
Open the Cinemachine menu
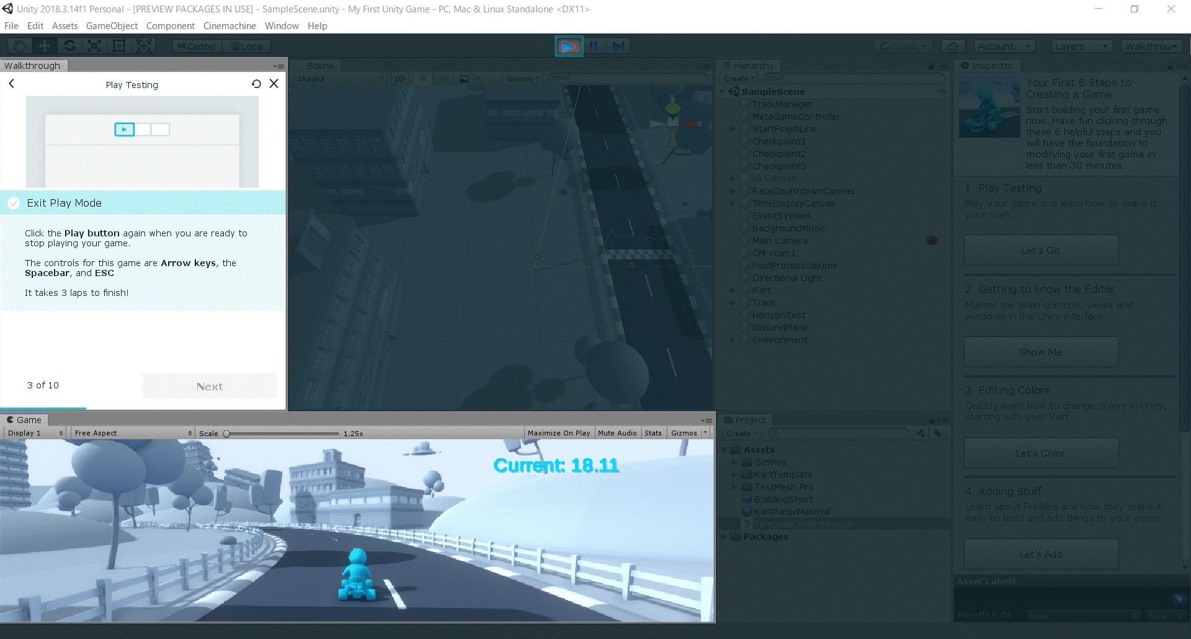(230, 26)
